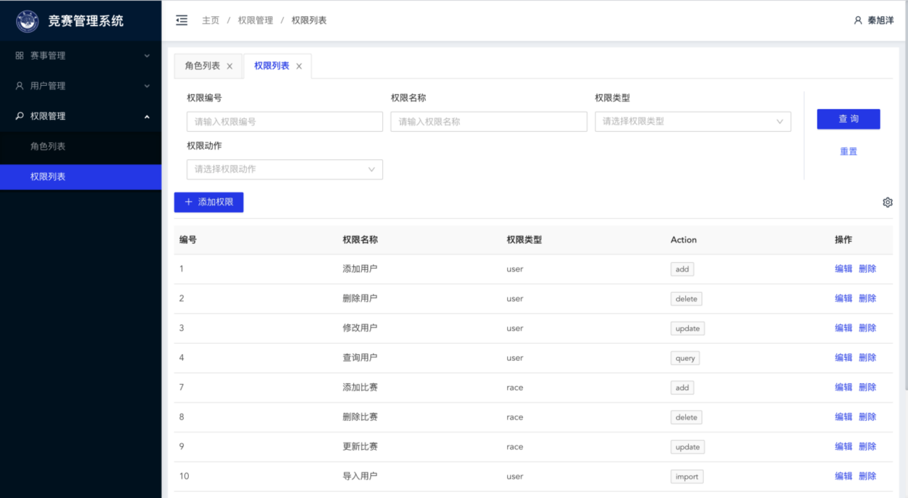
Task: Close the 权限列表 tab with its X
Action: pyautogui.click(x=299, y=66)
